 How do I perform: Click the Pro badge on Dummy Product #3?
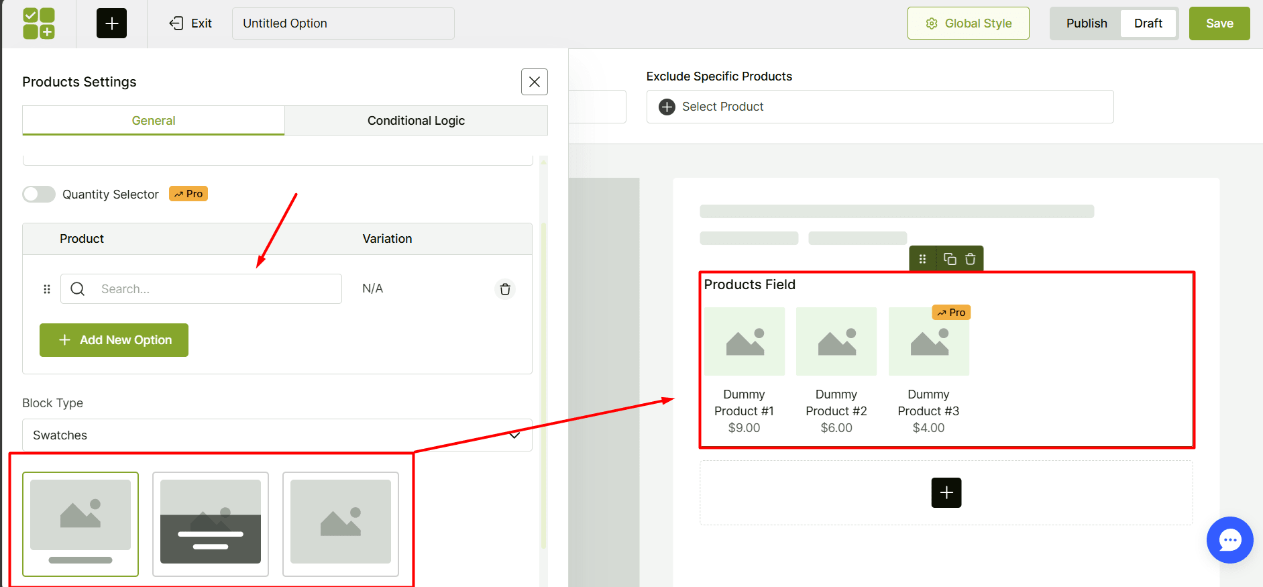pos(951,313)
